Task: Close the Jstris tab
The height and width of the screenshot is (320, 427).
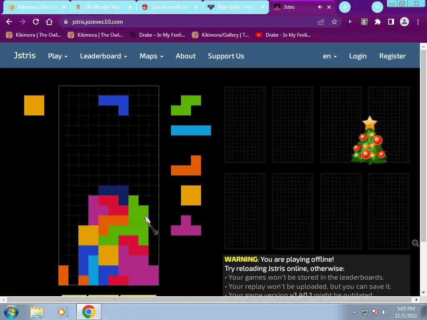Action: [329, 7]
